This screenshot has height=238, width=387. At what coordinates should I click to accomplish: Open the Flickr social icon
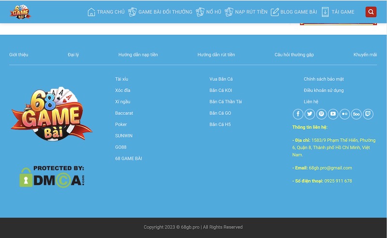(x=344, y=114)
